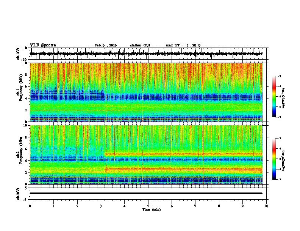This screenshot has width=300, height=231.
Task: Click the ch.2 color bar log(PSD) unit label
Action: pos(284,160)
